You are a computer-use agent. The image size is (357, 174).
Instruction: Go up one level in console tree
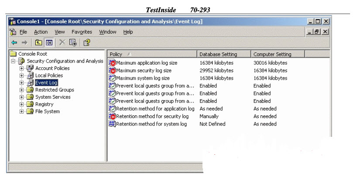click(38, 43)
